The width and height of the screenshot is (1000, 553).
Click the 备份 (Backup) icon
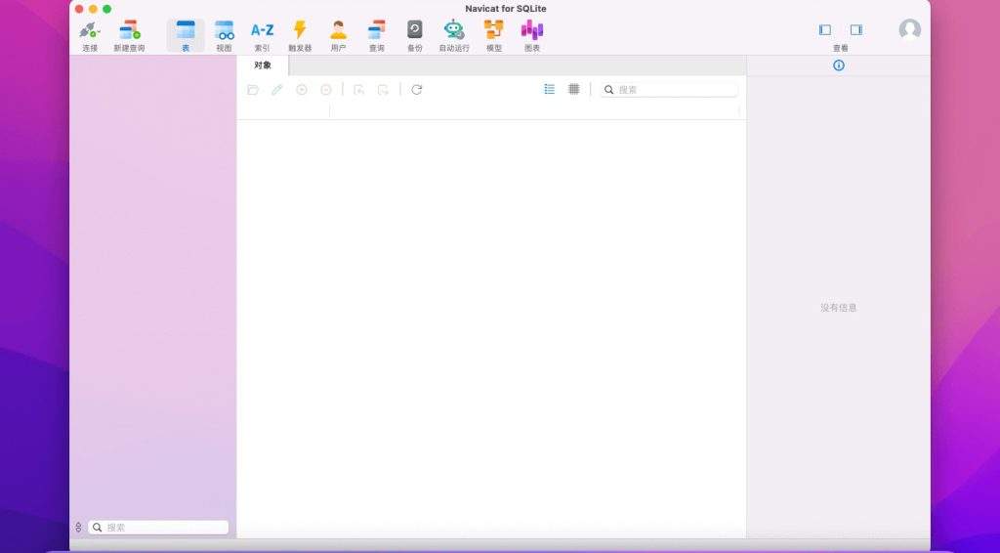[415, 30]
